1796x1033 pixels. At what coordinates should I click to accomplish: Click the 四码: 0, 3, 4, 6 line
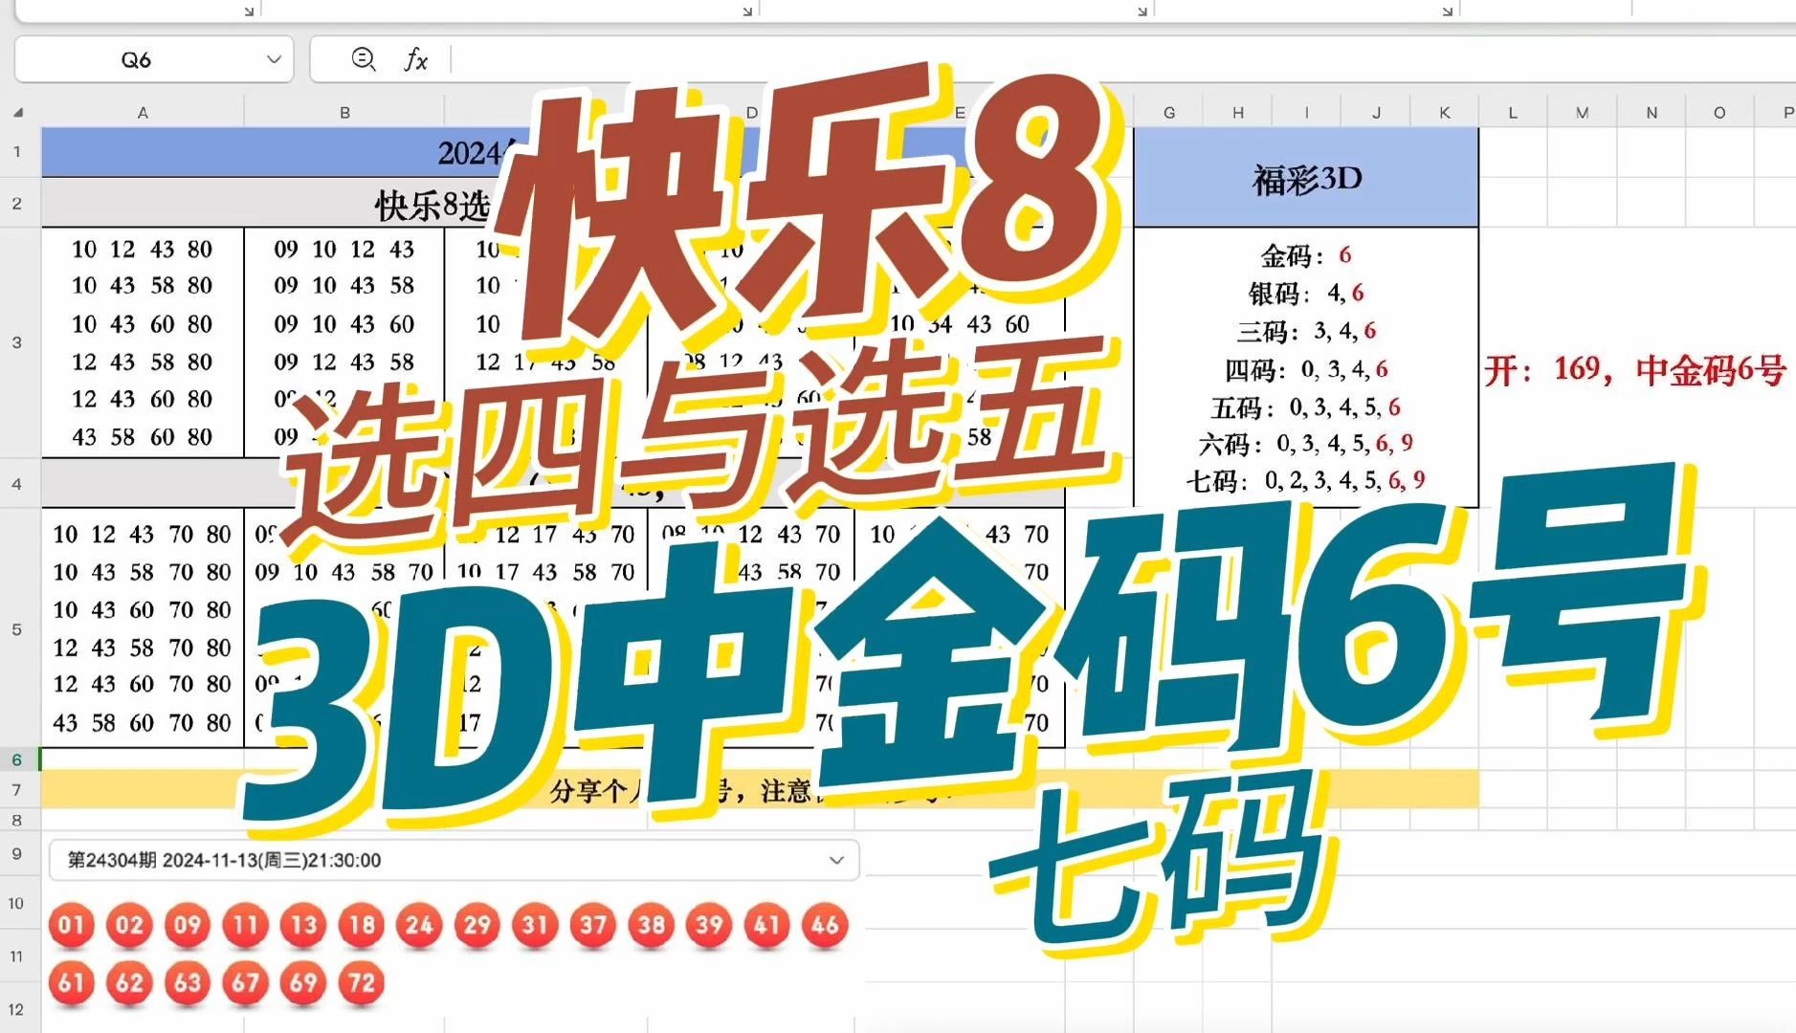[x=1306, y=369]
